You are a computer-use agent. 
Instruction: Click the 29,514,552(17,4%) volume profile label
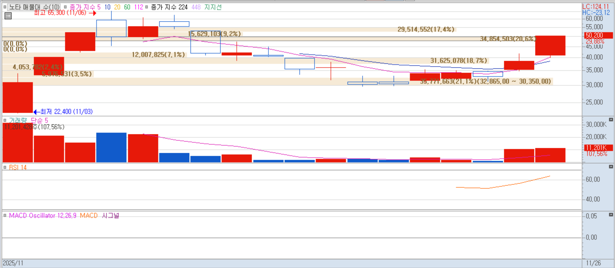(x=426, y=29)
